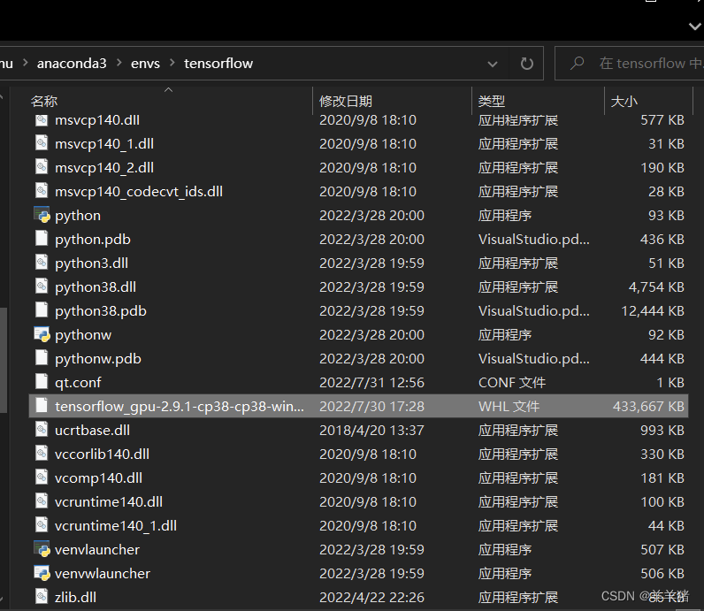Image resolution: width=704 pixels, height=611 pixels.
Task: Click the vcruntime140.dll file icon
Action: tap(42, 501)
